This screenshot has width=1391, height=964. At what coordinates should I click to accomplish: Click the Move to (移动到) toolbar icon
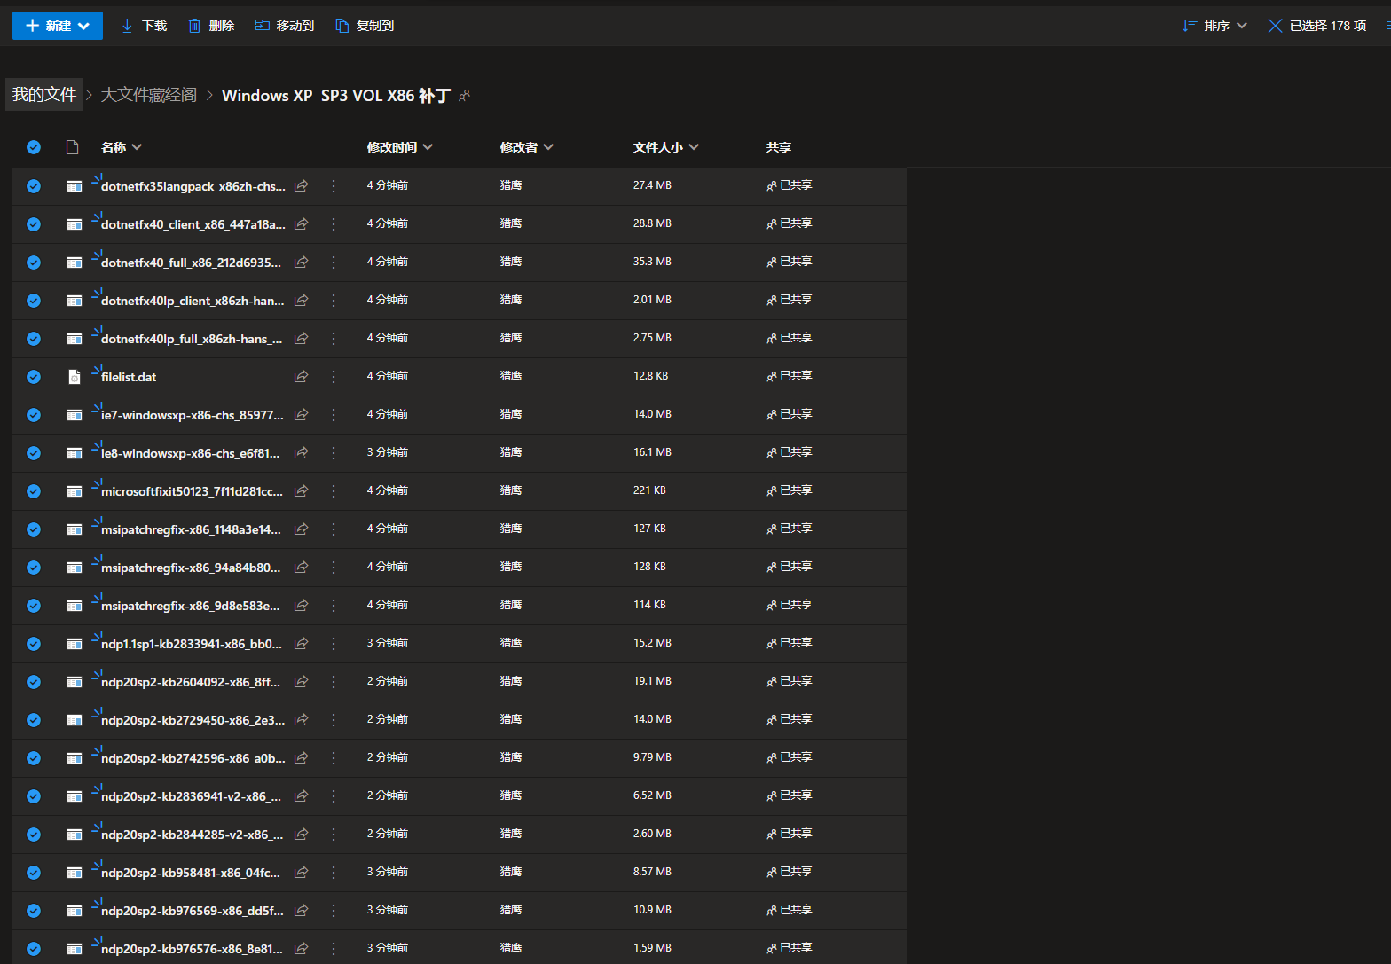point(263,26)
